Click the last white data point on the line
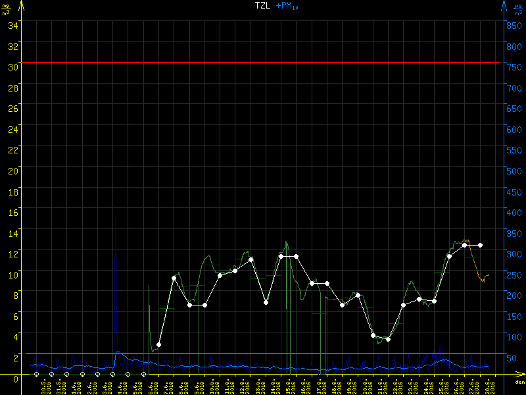 [480, 245]
